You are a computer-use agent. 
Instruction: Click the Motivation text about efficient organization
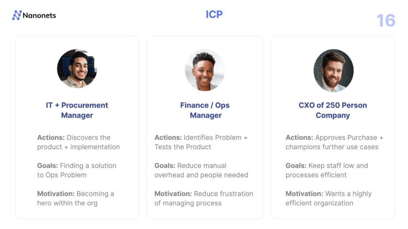pyautogui.click(x=328, y=198)
